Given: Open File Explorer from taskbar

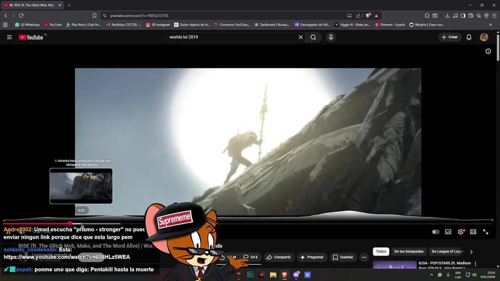Looking at the screenshot, I should coord(273,275).
